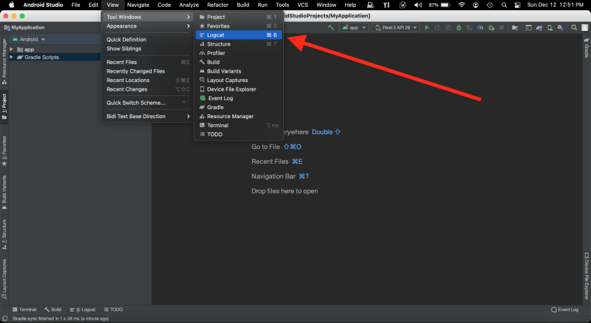Select Project in Tool Windows submenu
This screenshot has height=323, width=591.
click(238, 17)
